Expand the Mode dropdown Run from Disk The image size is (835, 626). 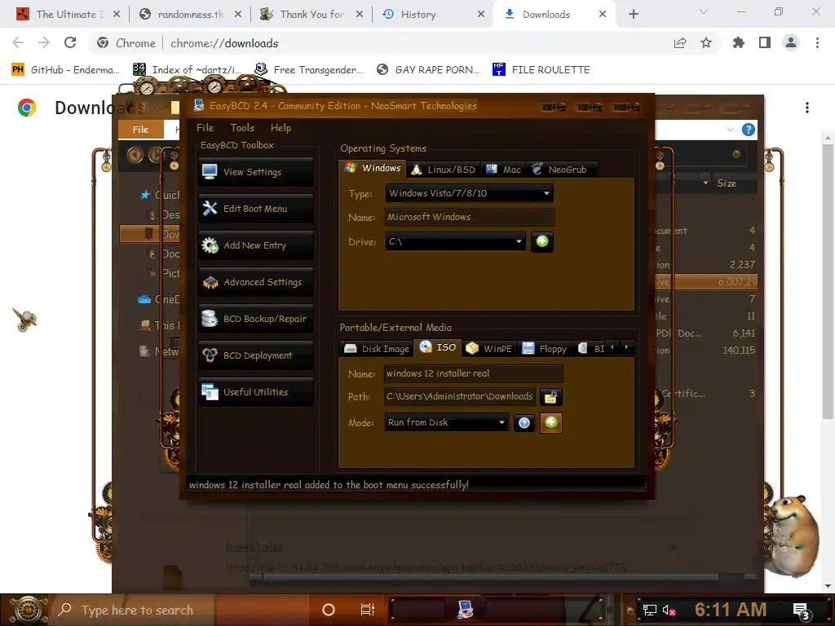point(446,422)
